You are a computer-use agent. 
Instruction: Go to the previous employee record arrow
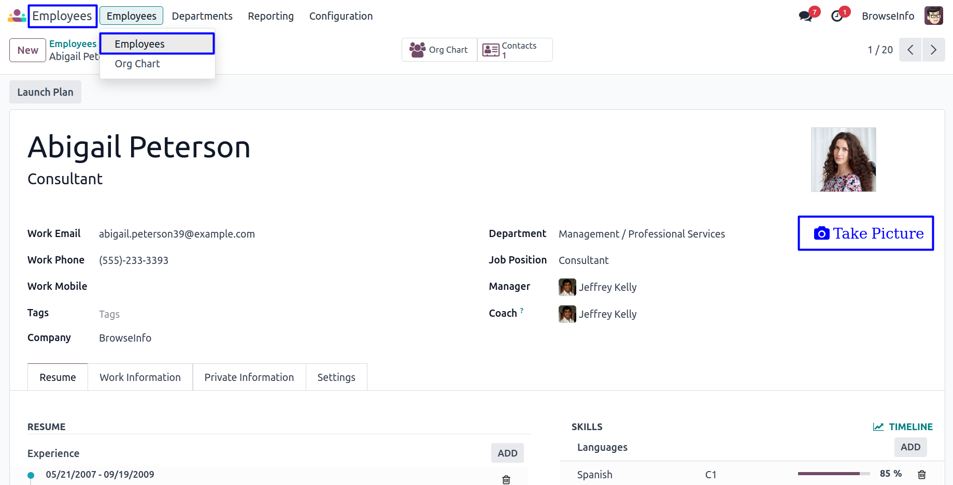click(x=910, y=50)
